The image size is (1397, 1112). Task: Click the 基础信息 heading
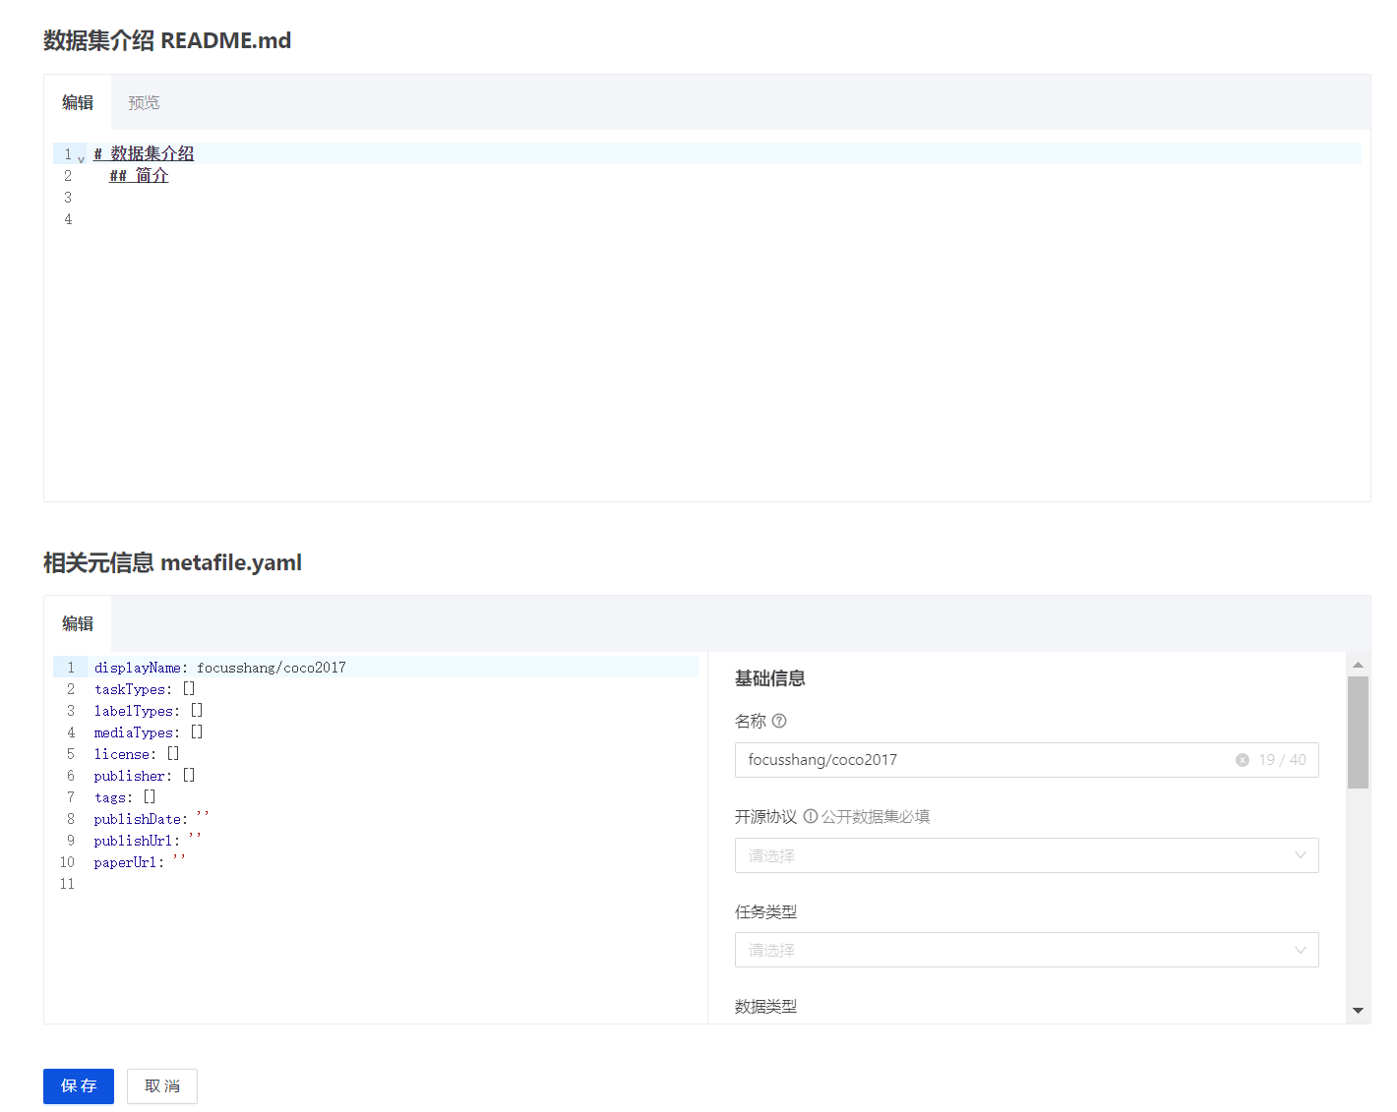pyautogui.click(x=770, y=678)
